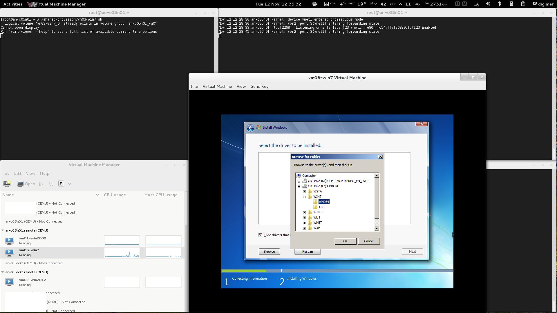The height and width of the screenshot is (313, 557).
Task: Click the Rescan button
Action: (308, 252)
